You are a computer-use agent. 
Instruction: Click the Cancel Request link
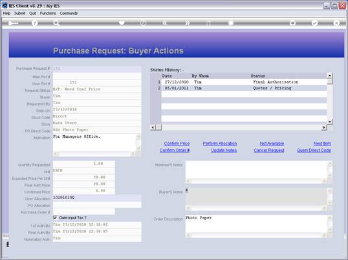[x=269, y=150]
